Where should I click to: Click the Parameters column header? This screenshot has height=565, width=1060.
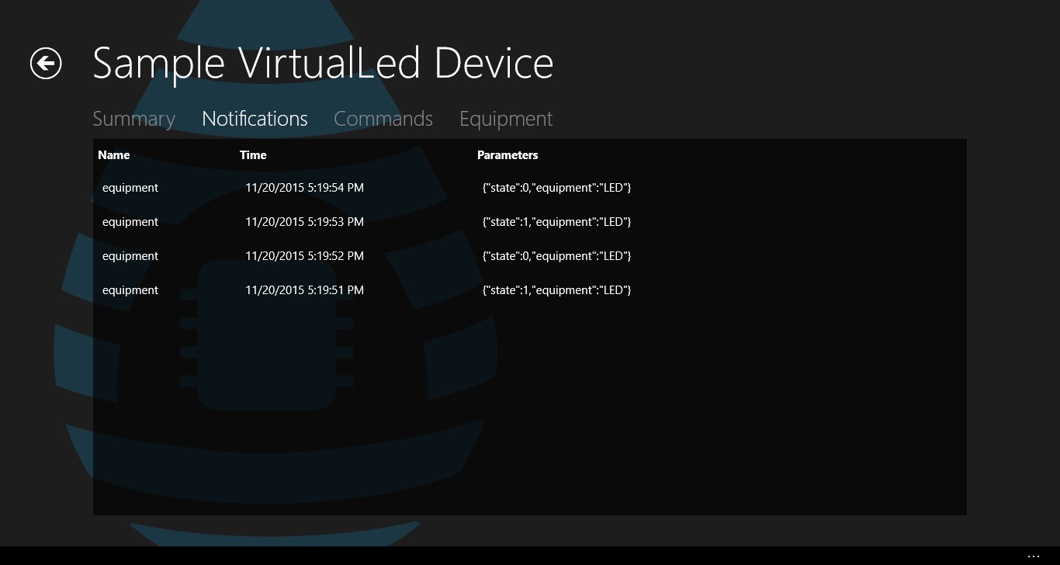[x=507, y=155]
